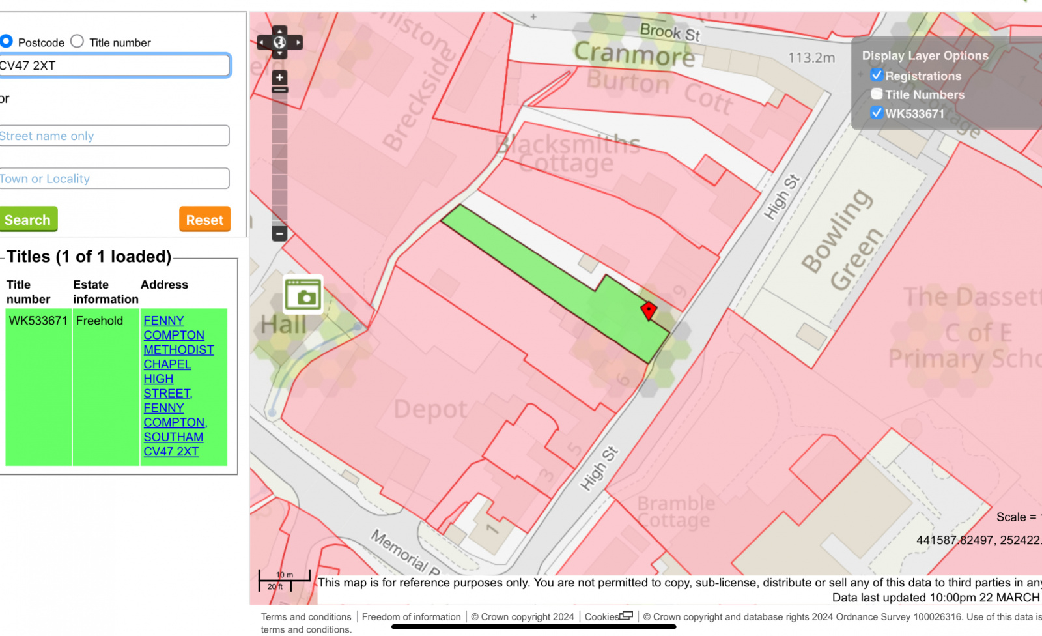Click the red location marker on map
The width and height of the screenshot is (1042, 636).
(x=649, y=311)
